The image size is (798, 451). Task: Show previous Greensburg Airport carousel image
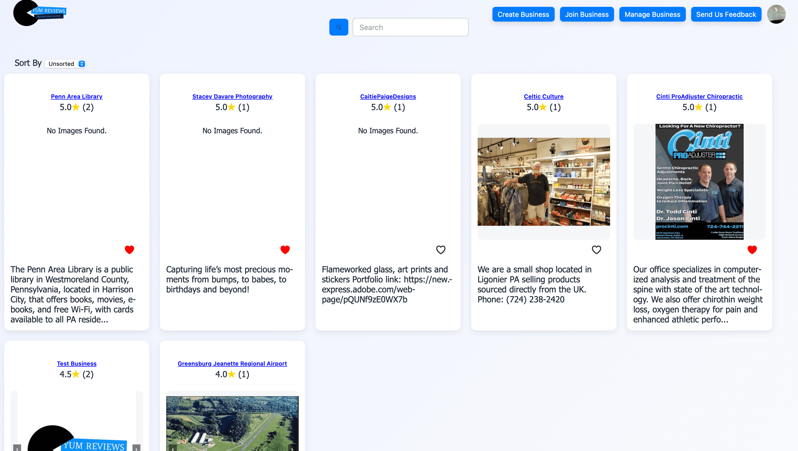[x=173, y=448]
